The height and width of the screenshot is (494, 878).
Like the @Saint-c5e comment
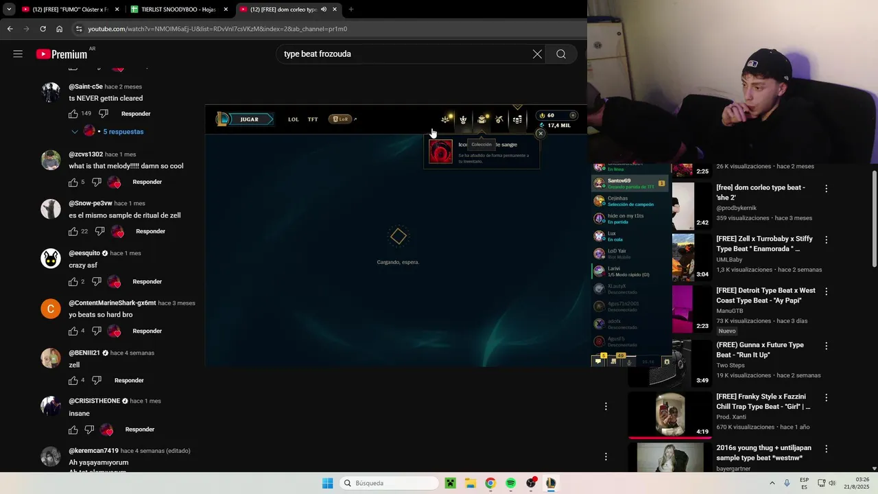point(73,113)
